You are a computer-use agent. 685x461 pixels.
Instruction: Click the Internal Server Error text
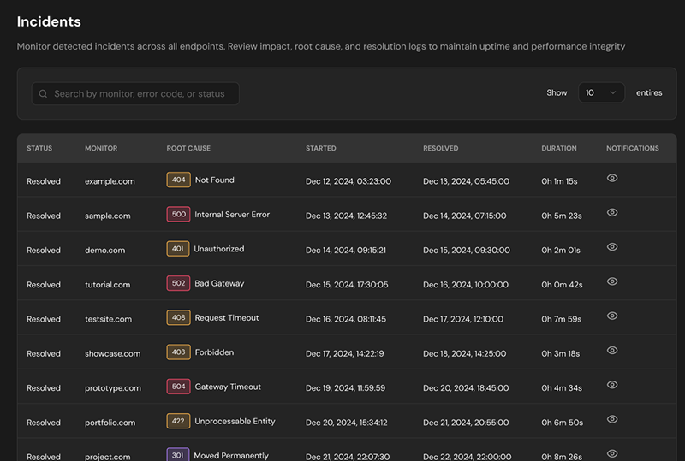[232, 215]
